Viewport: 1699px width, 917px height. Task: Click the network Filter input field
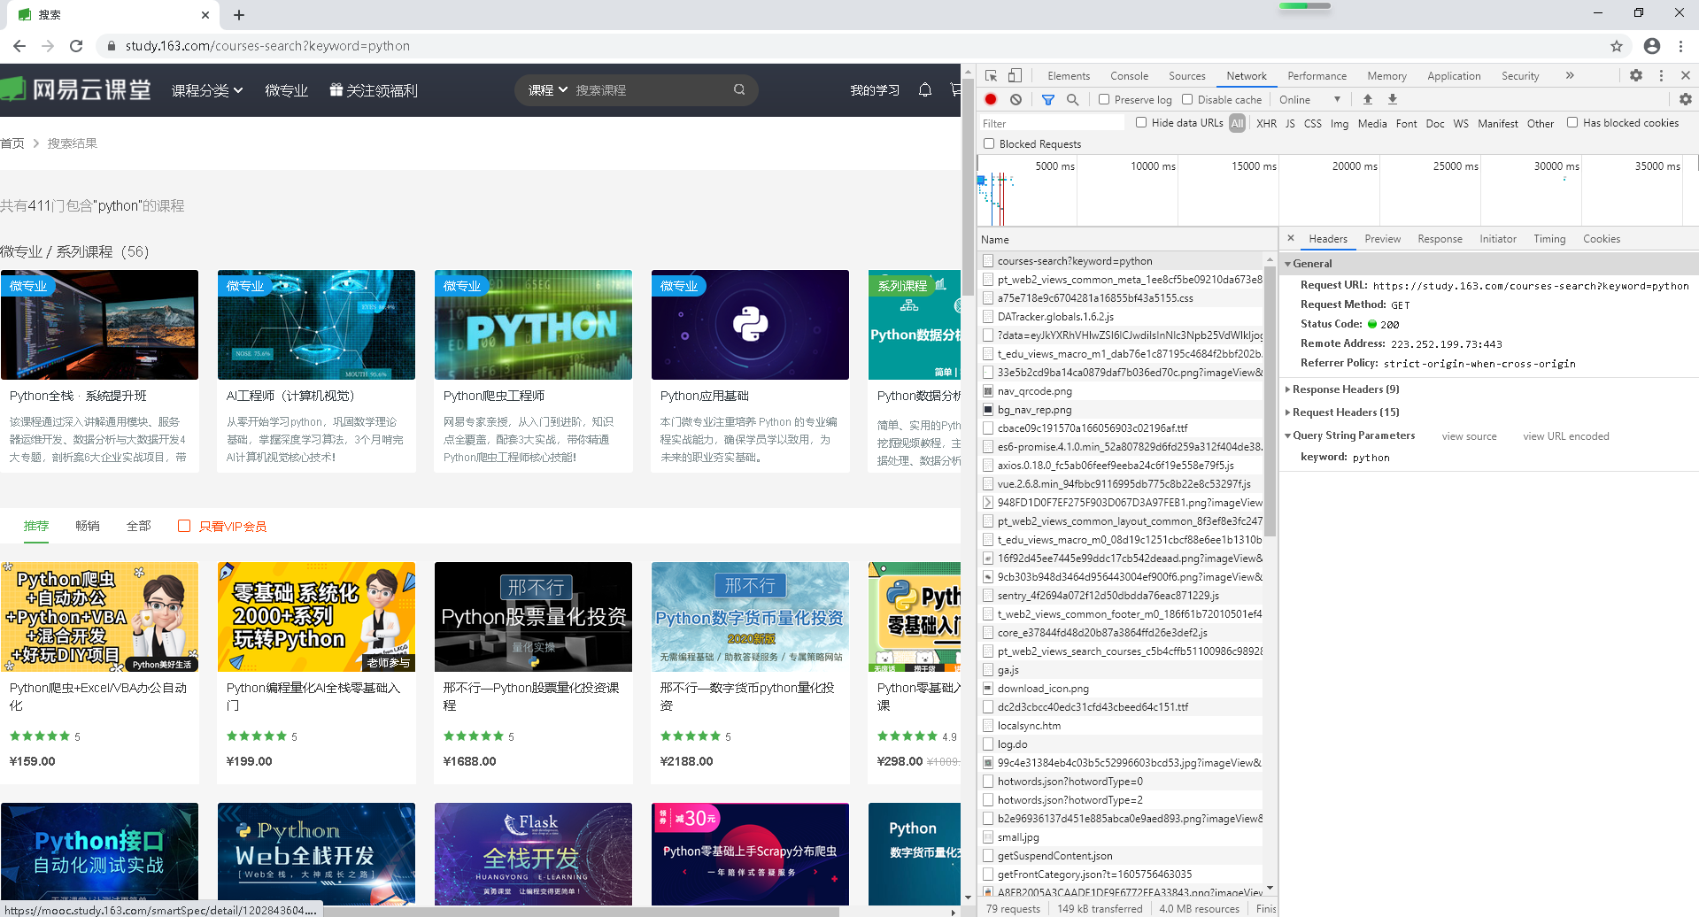coord(1052,124)
